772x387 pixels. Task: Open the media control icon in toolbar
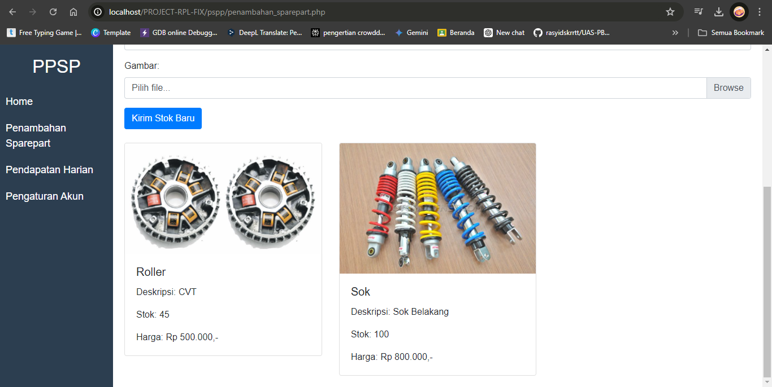699,12
